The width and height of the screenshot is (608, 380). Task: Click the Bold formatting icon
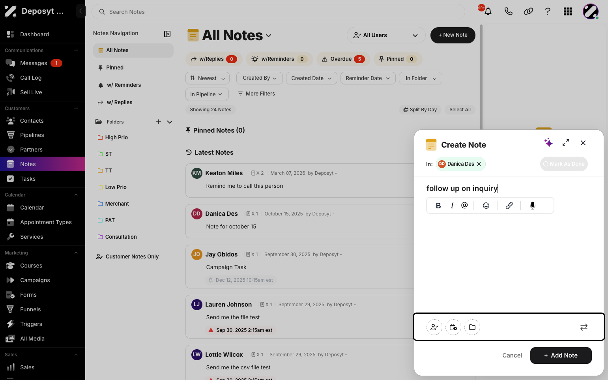(x=438, y=206)
